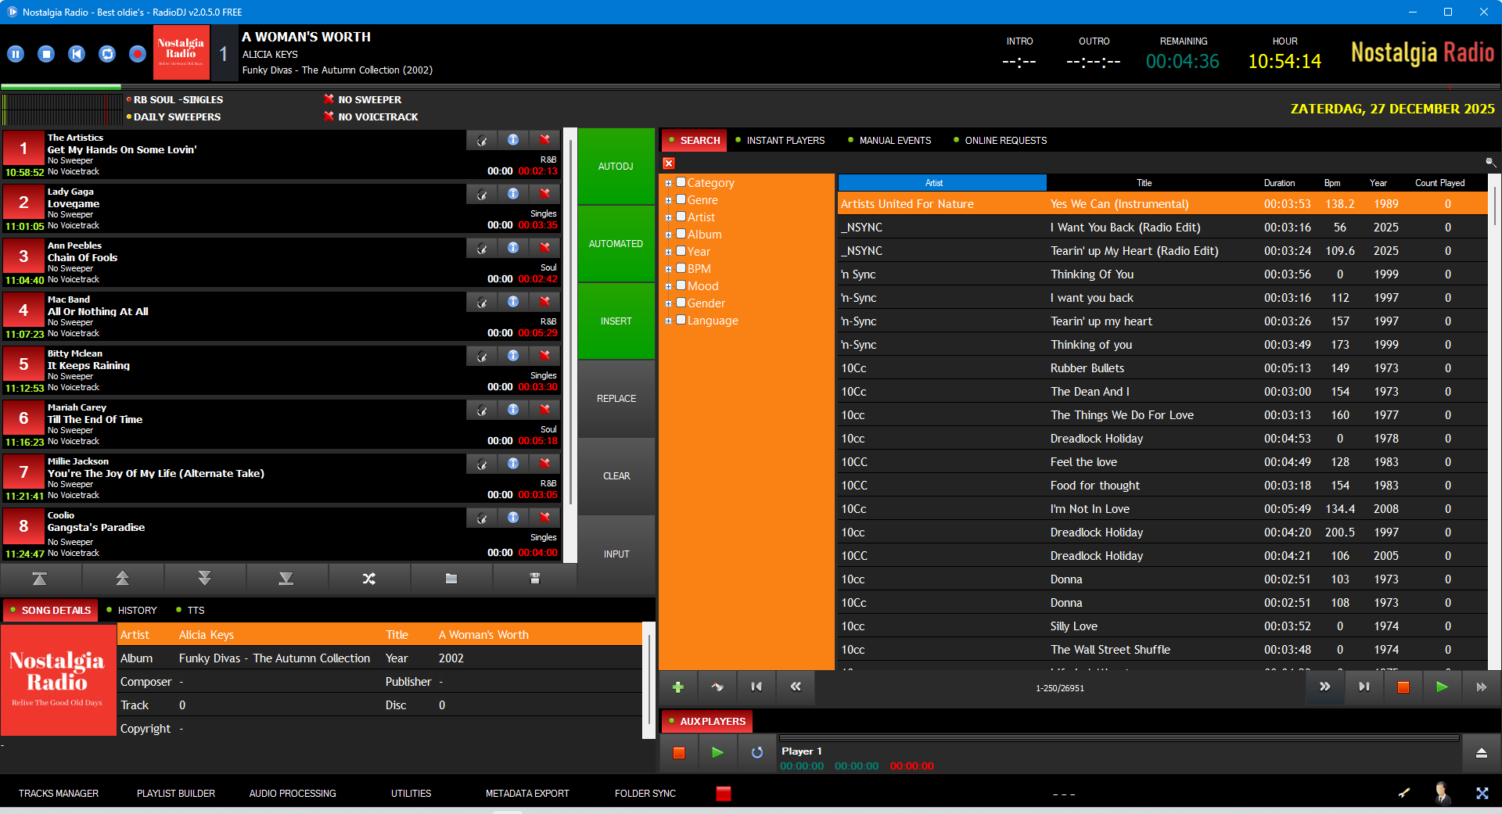Check the Genre filter checkbox
Viewport: 1502px width, 814px height.
click(681, 199)
